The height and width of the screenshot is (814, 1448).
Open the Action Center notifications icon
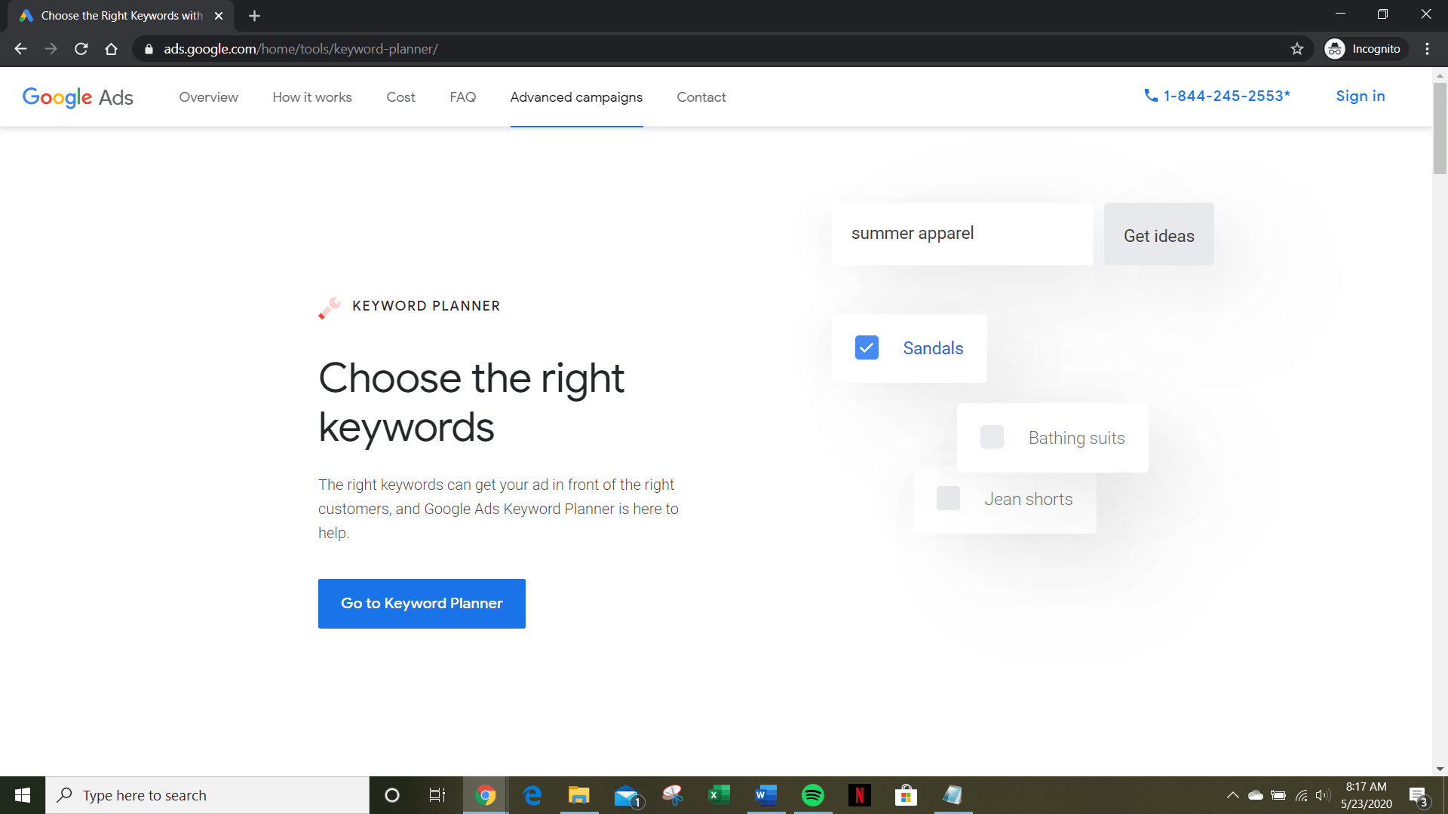point(1419,796)
